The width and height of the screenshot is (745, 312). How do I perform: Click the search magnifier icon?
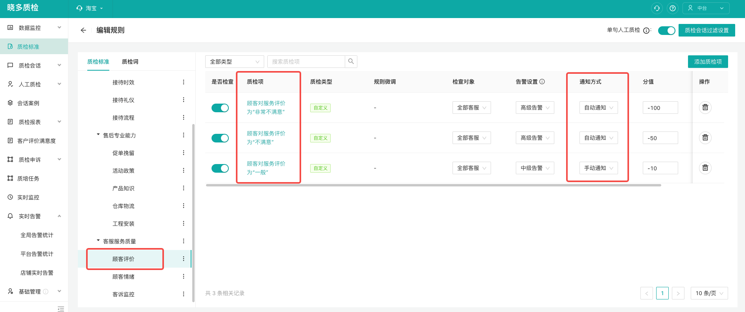[x=351, y=62]
